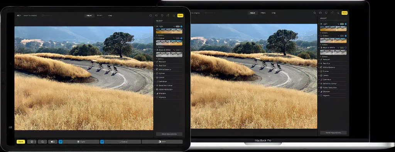
Task: Collapse the Light section on iPad
Action: [x=155, y=27]
